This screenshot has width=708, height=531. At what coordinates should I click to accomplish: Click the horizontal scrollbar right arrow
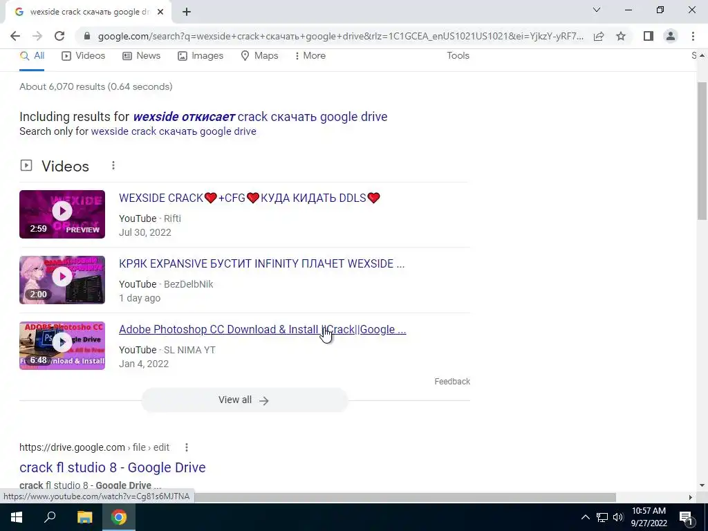pyautogui.click(x=690, y=497)
